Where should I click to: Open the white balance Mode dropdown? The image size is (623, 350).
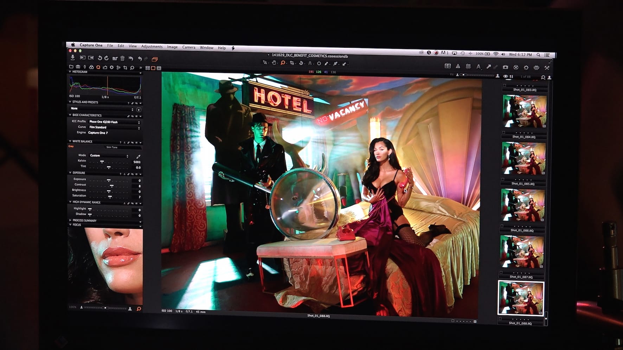tap(109, 156)
